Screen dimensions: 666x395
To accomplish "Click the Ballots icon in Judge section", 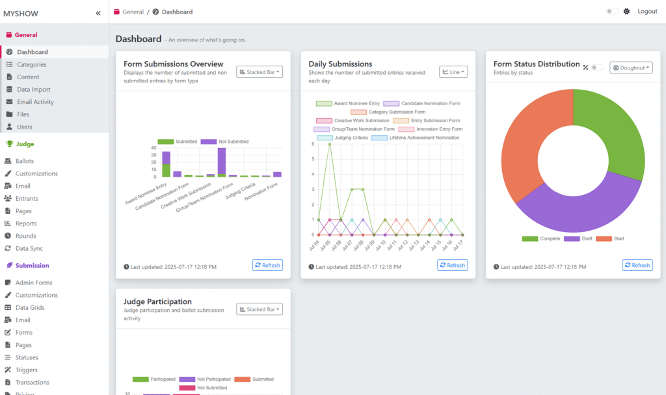I will point(9,161).
